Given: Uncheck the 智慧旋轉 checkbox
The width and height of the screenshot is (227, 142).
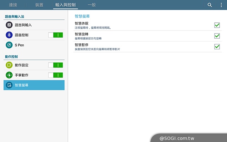Looking at the screenshot, I should pos(217,36).
